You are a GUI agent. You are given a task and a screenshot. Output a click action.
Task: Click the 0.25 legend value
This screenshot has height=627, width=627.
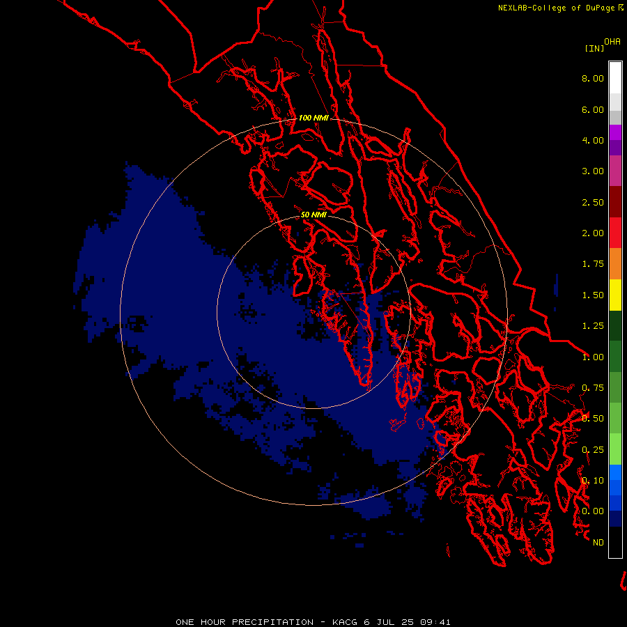point(593,450)
